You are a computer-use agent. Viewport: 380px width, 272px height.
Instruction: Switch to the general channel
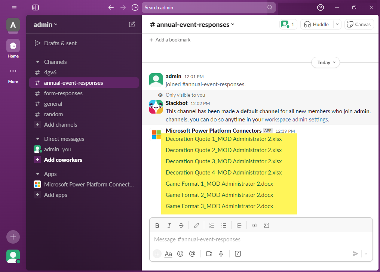click(x=53, y=104)
